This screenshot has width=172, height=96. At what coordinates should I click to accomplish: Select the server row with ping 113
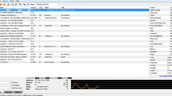(x=75, y=26)
